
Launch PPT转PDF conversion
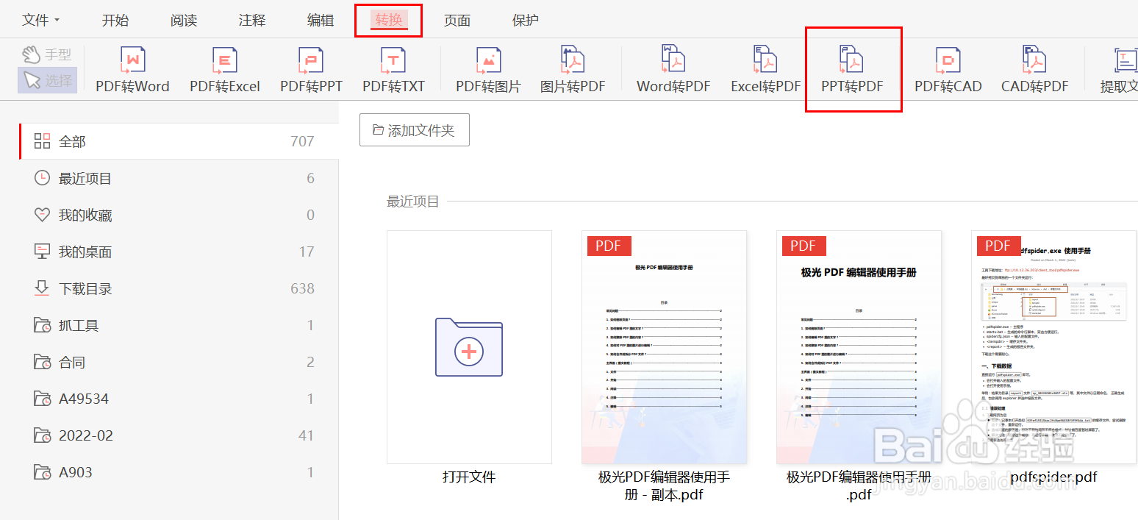pos(852,71)
